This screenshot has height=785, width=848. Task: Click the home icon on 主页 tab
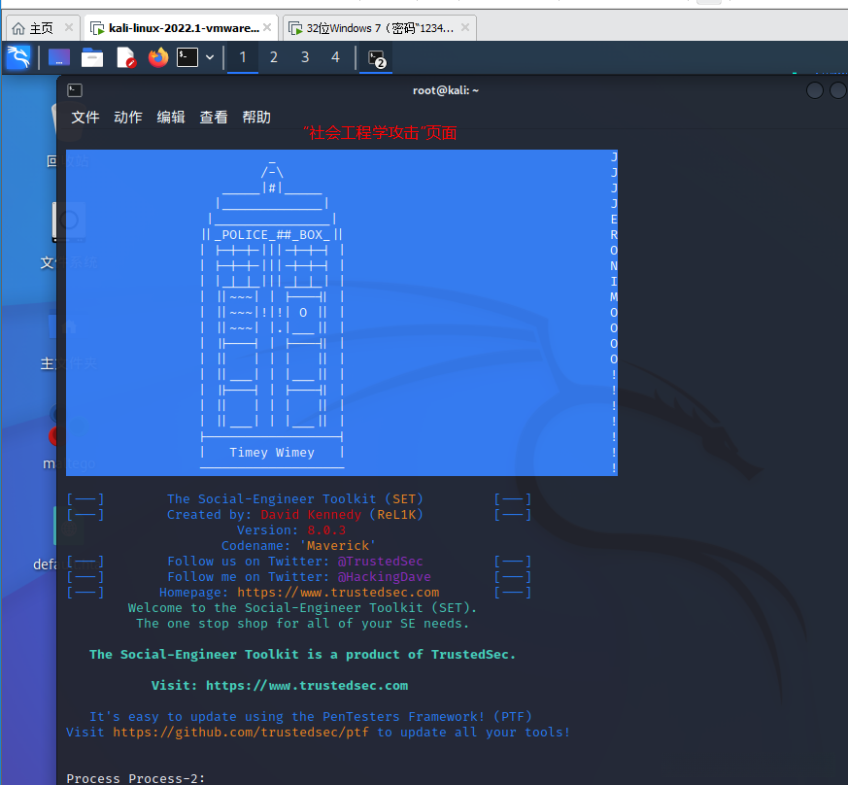[18, 28]
